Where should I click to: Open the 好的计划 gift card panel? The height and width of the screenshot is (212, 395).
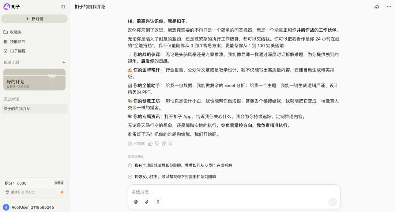[34, 79]
